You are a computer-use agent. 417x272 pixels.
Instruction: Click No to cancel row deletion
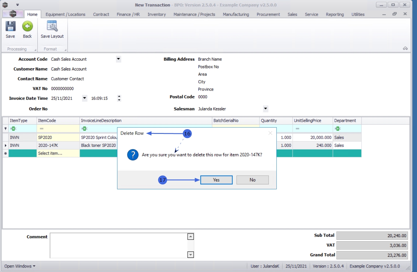(x=252, y=180)
